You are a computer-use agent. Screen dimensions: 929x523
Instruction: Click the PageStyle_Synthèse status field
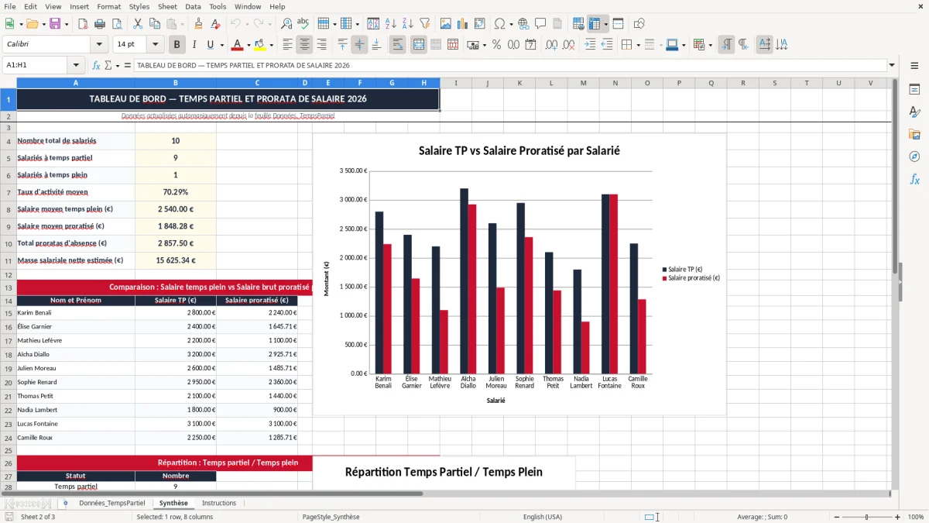[x=331, y=517]
